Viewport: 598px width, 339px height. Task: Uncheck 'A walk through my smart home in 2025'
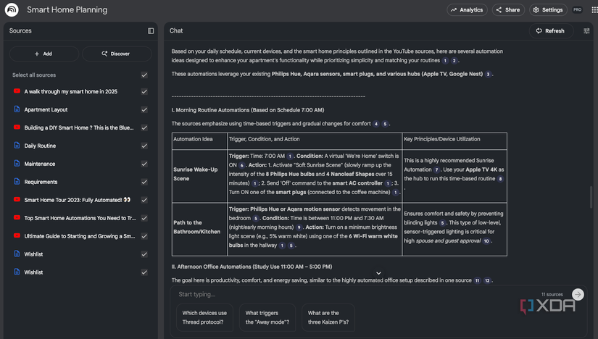point(144,91)
